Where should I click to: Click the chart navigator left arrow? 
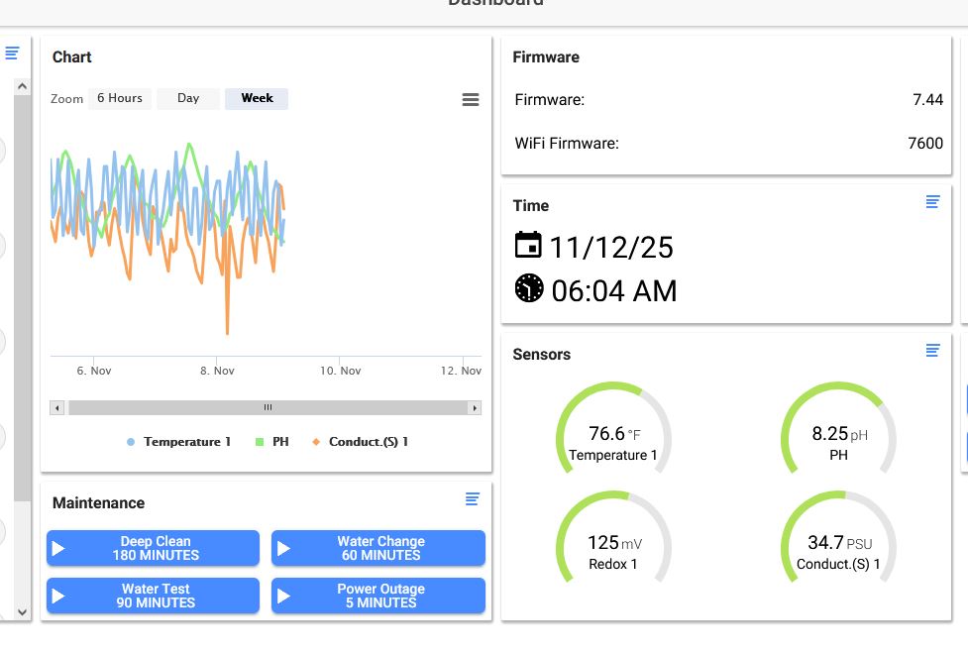tap(56, 407)
